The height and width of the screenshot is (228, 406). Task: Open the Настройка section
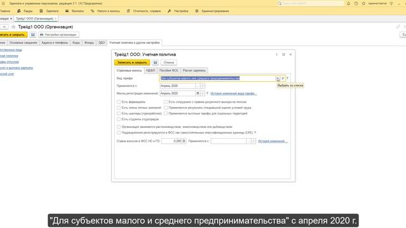(x=178, y=11)
